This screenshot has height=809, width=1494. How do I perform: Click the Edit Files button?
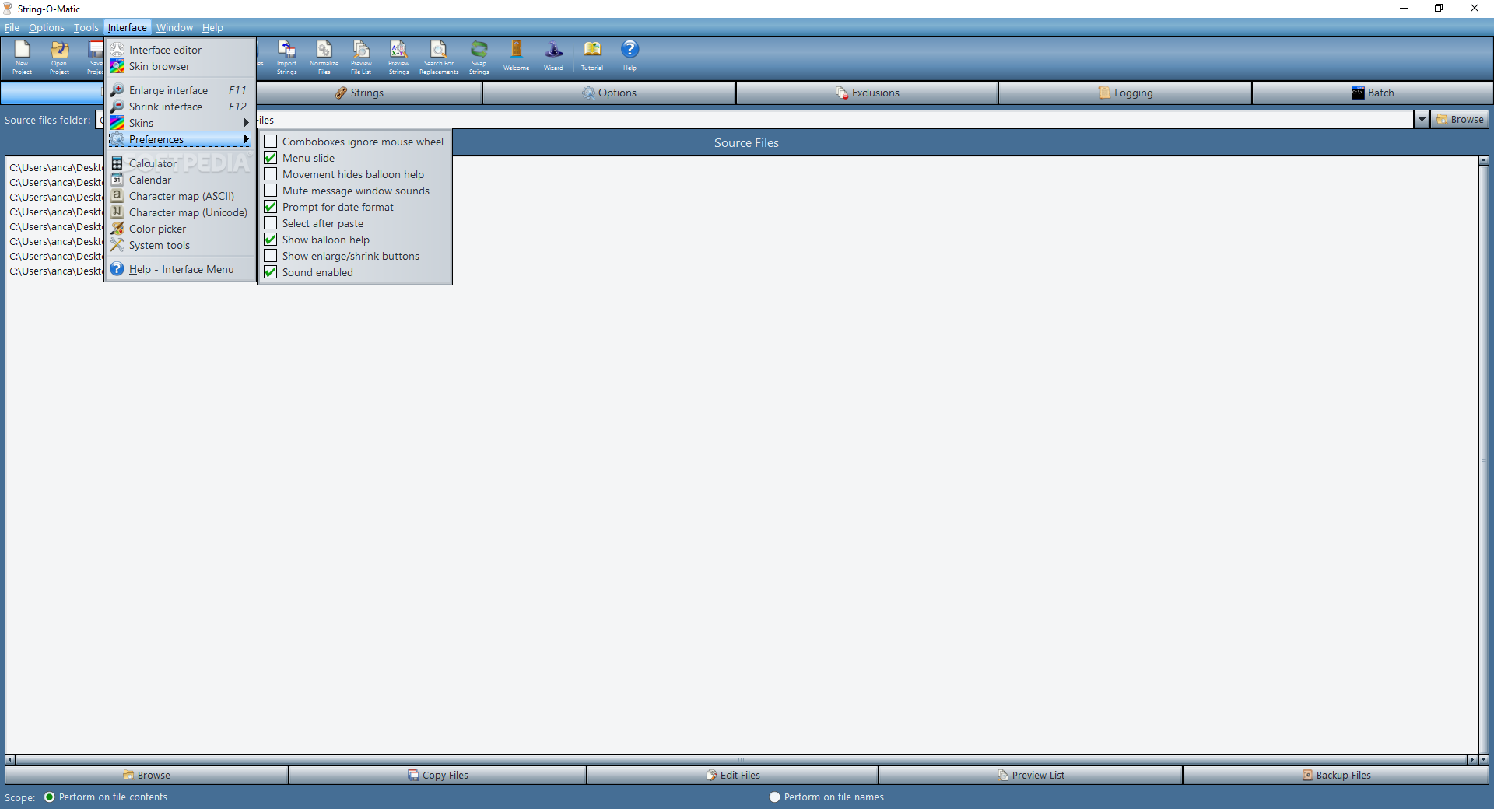(x=733, y=775)
